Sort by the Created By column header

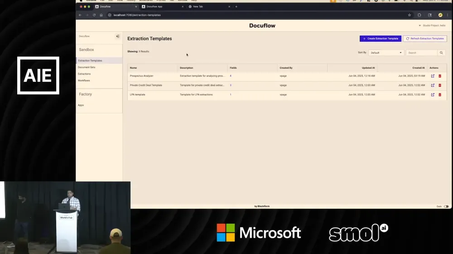click(x=286, y=68)
